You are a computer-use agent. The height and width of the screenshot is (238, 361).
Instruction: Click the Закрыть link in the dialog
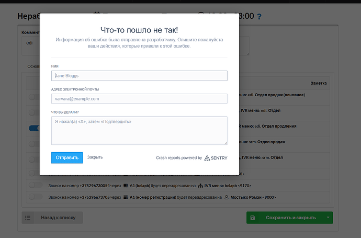pyautogui.click(x=95, y=157)
